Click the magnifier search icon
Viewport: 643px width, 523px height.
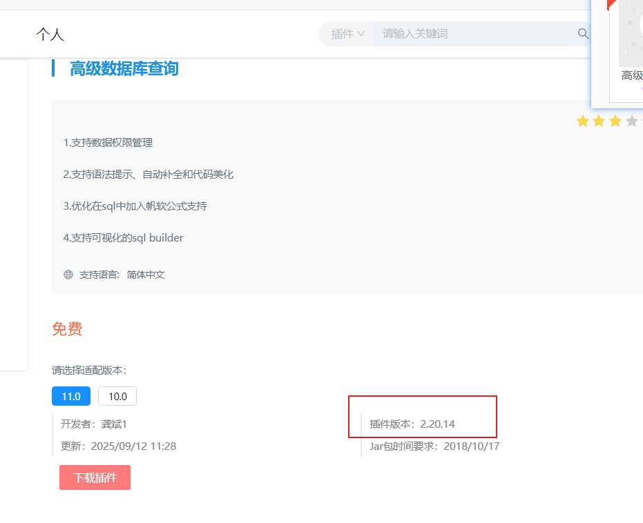coord(583,34)
